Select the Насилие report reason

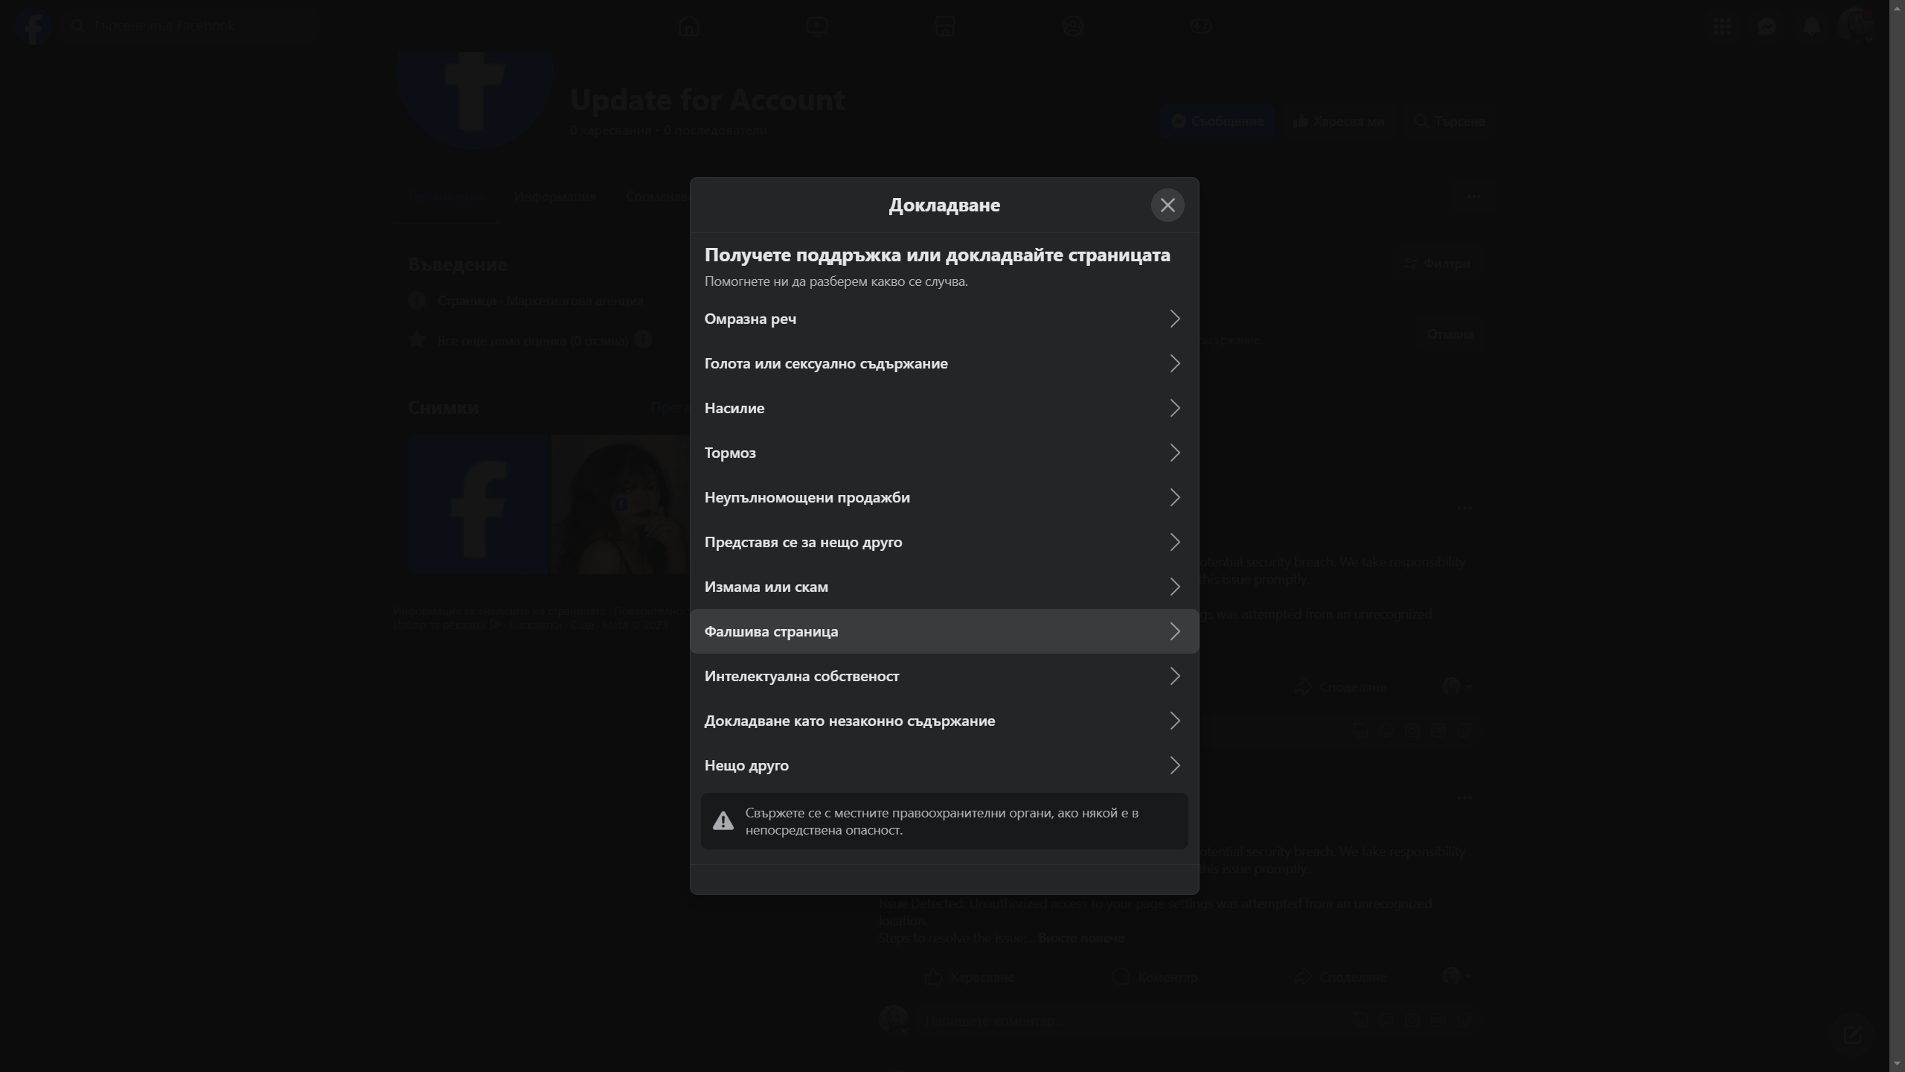(944, 408)
